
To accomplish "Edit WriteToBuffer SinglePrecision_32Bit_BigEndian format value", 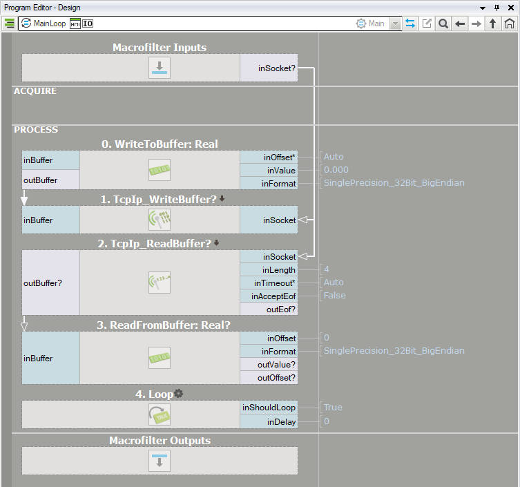I will [394, 183].
